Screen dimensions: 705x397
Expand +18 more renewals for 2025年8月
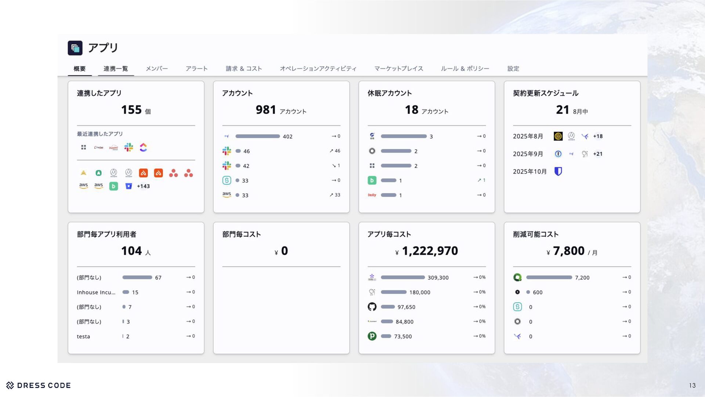tap(598, 136)
